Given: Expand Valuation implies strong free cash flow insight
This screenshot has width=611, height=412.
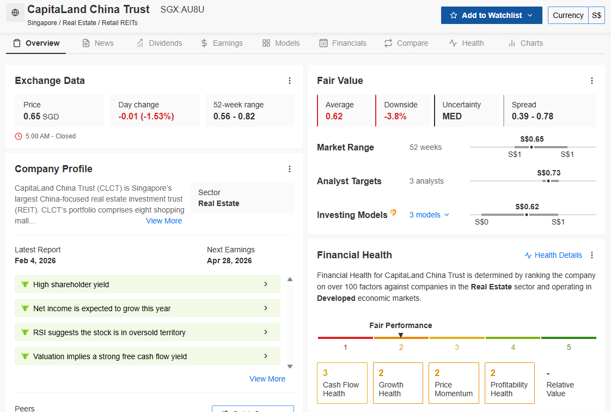Looking at the screenshot, I should click(x=147, y=356).
